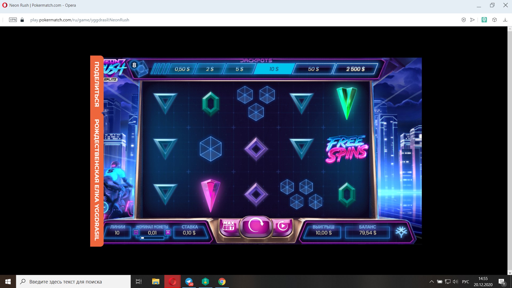Open the Yggdrasil snowflake menu
The image size is (512, 288).
(401, 232)
